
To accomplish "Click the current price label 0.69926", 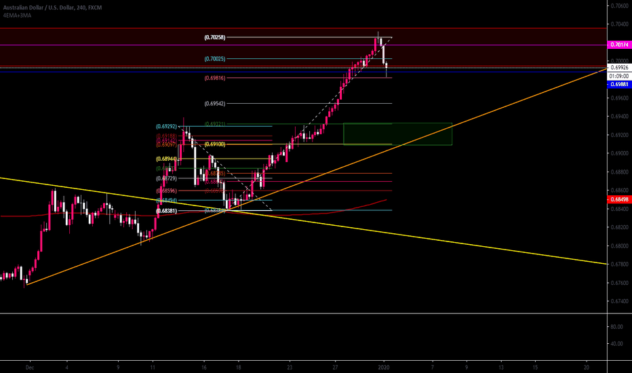I will (619, 68).
